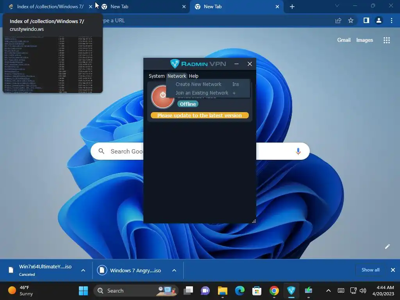Open File Explorer from the taskbar
Viewport: 400px width, 300px height.
tap(222, 291)
